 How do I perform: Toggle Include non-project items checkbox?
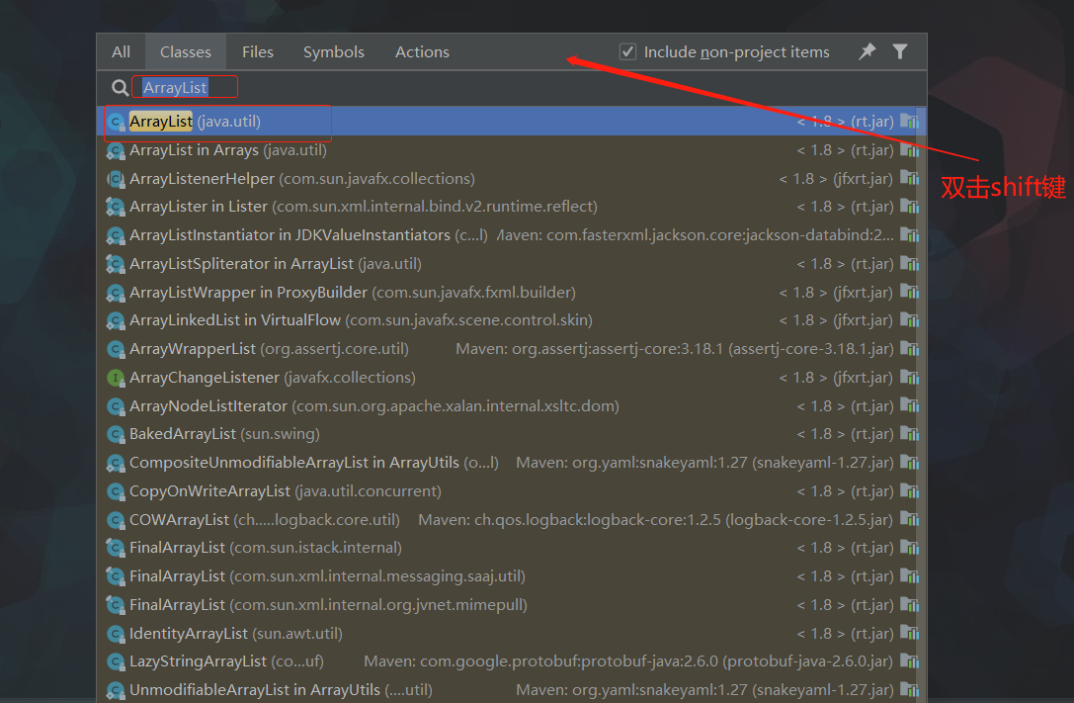tap(627, 52)
